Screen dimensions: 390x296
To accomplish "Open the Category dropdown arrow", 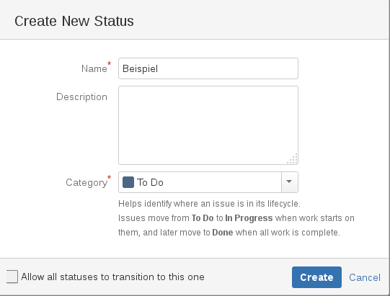I will pos(289,182).
